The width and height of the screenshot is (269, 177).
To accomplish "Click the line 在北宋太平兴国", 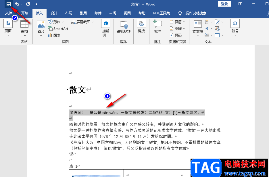I will 122,136.
